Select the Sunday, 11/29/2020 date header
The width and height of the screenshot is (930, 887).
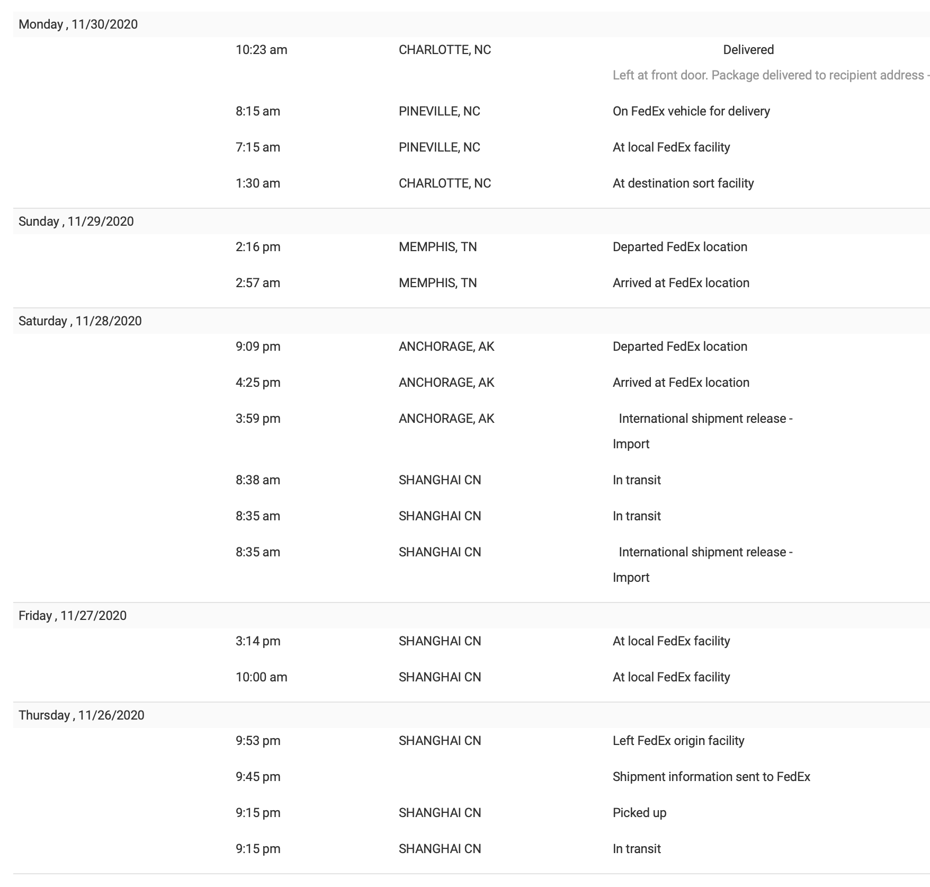click(76, 221)
